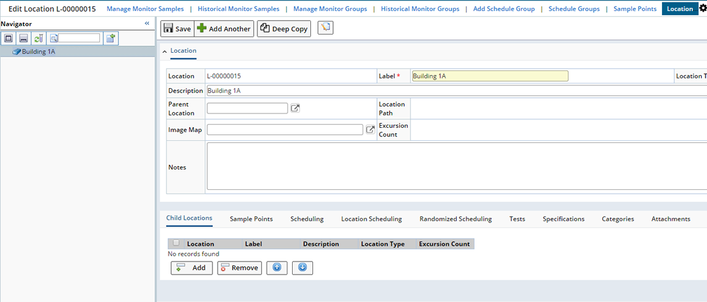Select the active Location top tab
The width and height of the screenshot is (707, 302).
[x=680, y=8]
